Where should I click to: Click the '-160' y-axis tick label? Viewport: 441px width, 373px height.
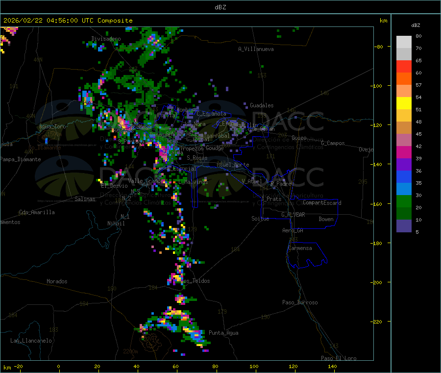377,204
